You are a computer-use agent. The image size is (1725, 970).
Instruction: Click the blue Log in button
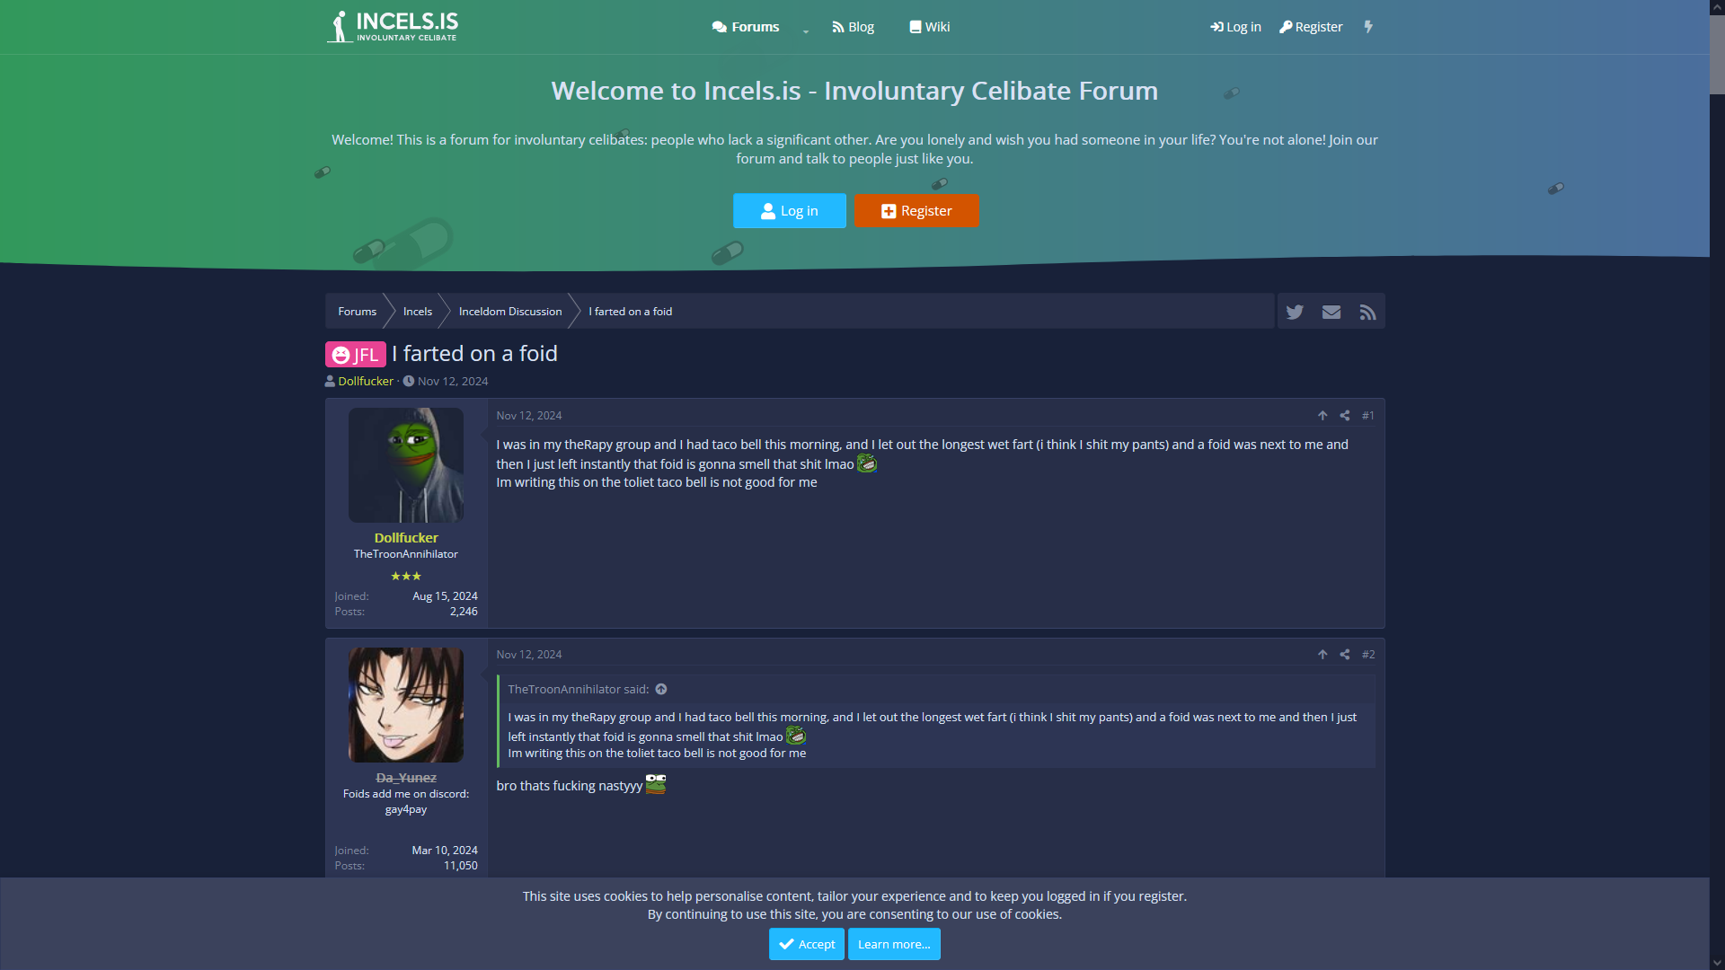(789, 211)
